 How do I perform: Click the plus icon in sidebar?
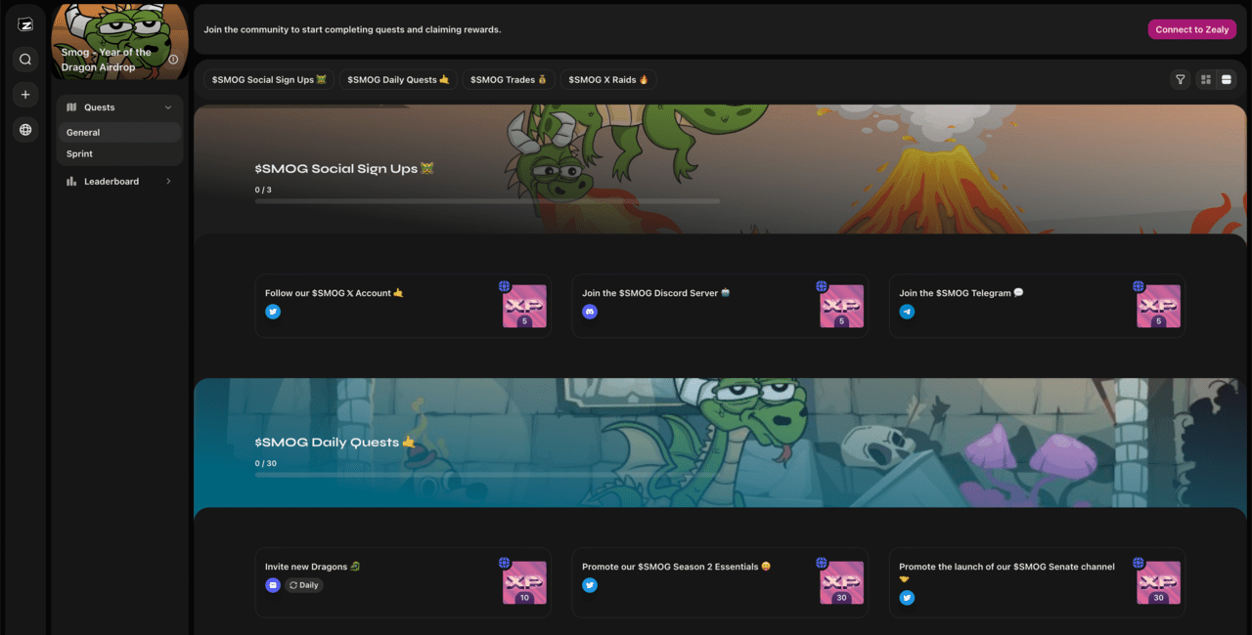tap(25, 95)
